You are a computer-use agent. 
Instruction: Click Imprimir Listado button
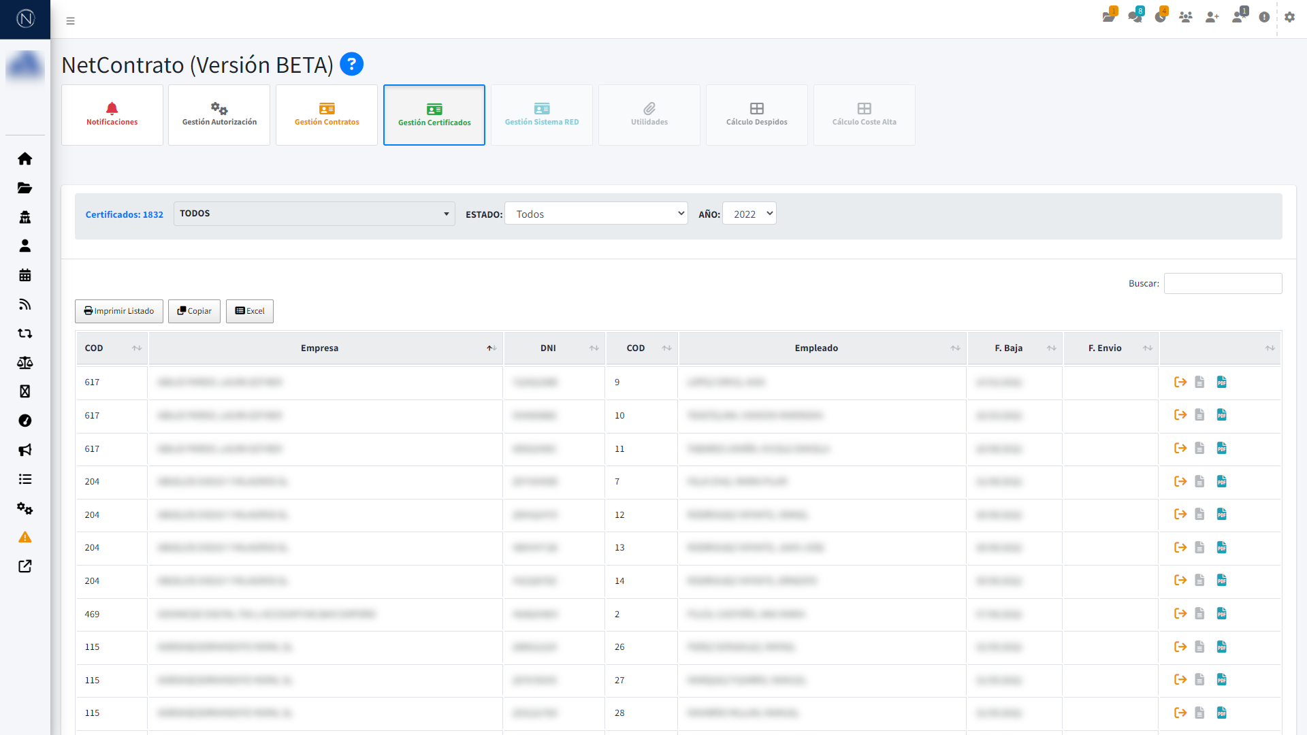click(x=119, y=311)
